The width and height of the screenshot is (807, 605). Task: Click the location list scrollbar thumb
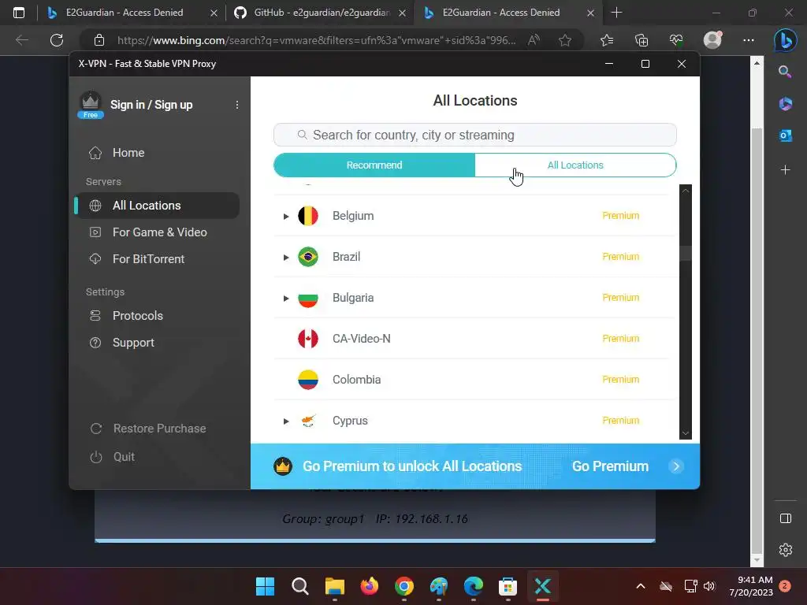coord(685,254)
